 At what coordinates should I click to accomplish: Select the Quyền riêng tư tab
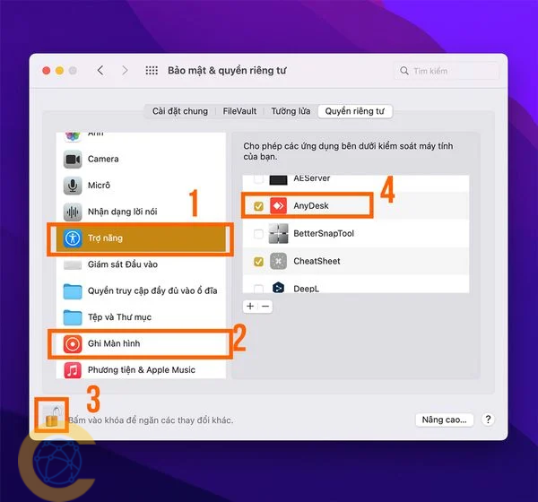point(355,111)
